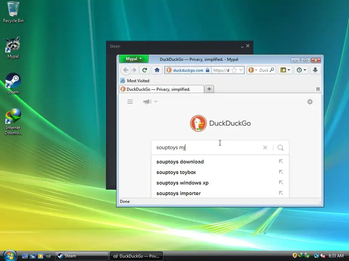
Task: Go back with the Back arrow
Action: (125, 70)
